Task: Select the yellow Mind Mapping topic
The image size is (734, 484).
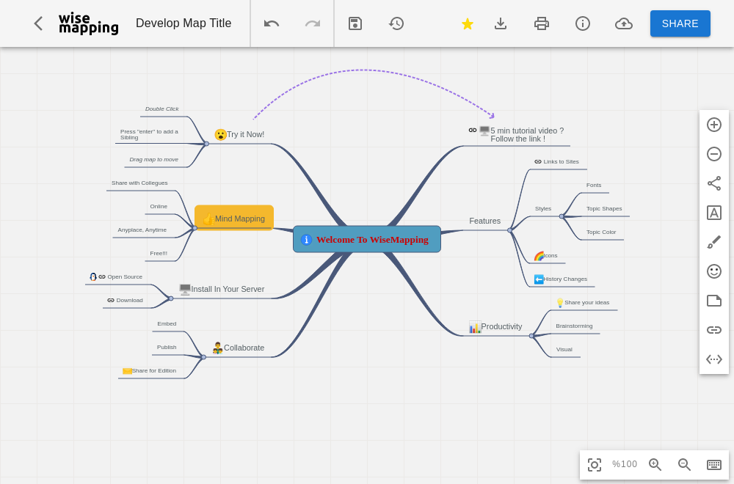Action: pos(234,218)
